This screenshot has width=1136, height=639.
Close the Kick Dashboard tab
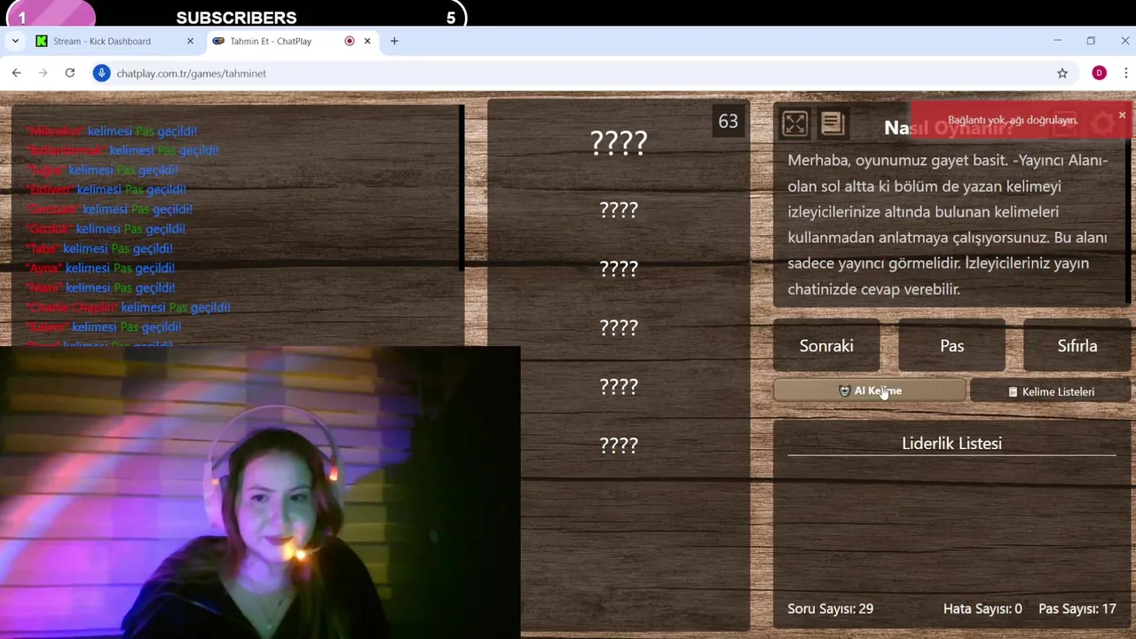190,41
